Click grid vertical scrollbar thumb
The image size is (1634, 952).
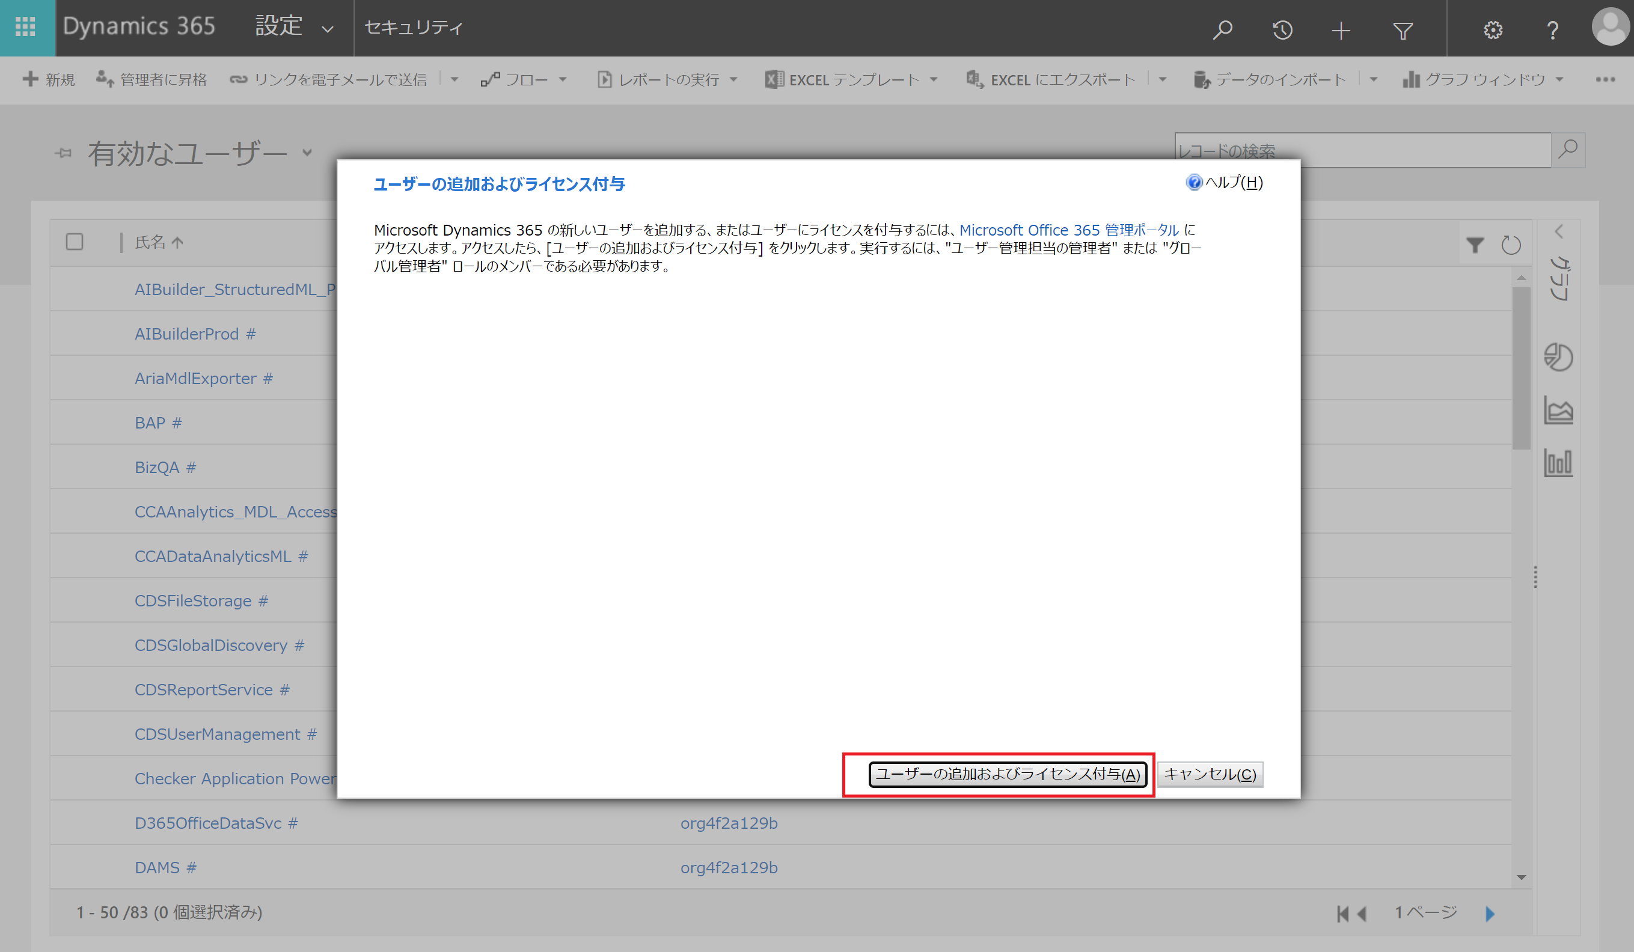(1521, 367)
